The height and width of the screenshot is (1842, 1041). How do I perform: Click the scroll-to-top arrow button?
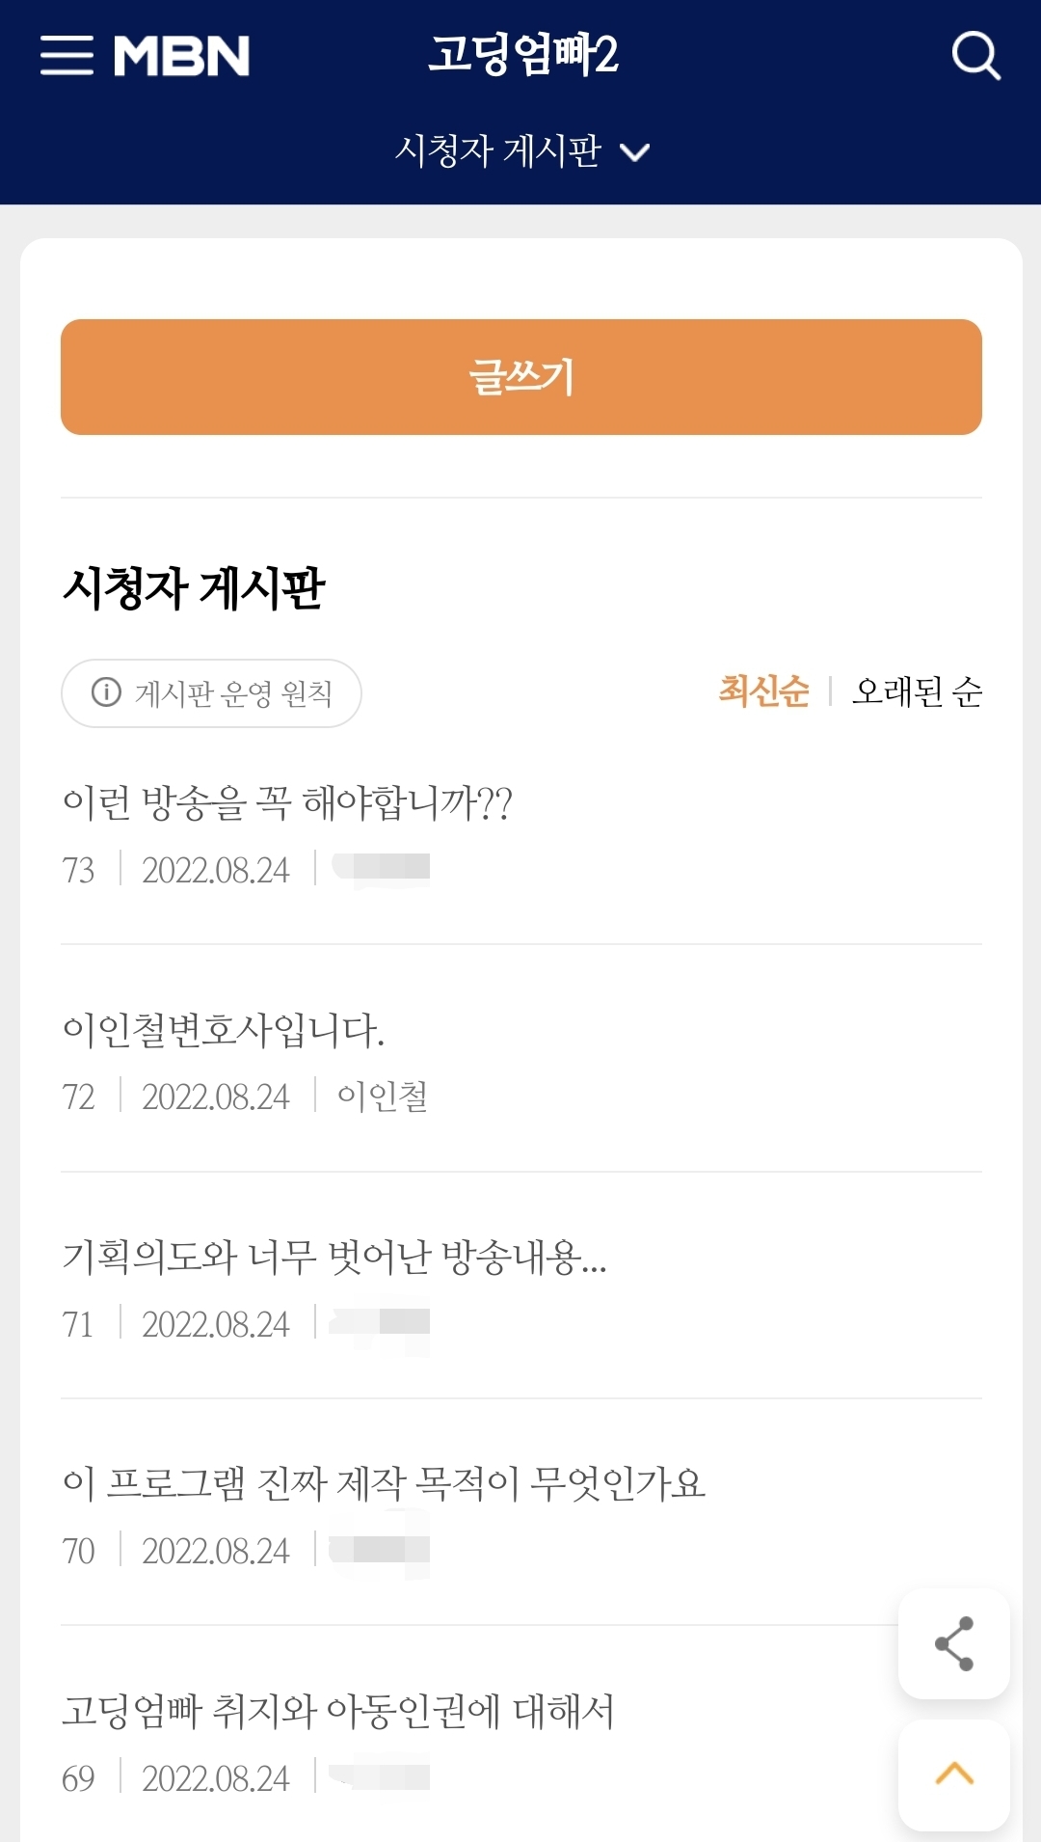[x=953, y=1774]
